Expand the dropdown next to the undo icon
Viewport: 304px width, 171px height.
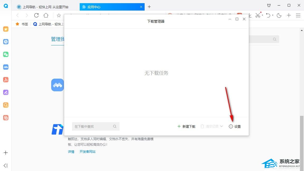[273, 15]
